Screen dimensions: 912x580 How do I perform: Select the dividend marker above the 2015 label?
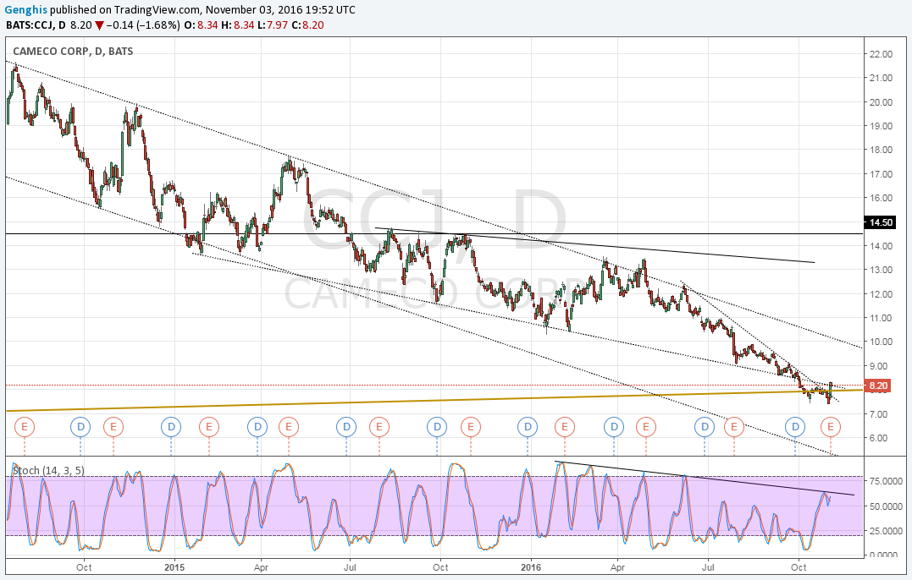(171, 427)
